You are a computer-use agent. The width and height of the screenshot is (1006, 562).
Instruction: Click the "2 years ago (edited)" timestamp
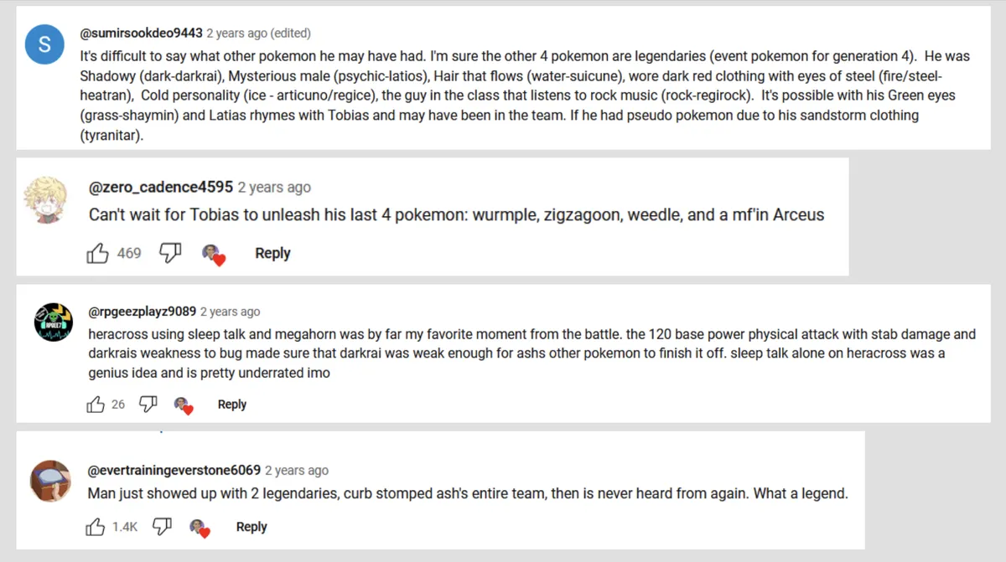pos(258,34)
